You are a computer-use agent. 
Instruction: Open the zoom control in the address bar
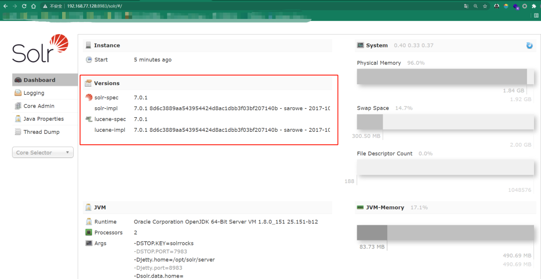click(475, 6)
